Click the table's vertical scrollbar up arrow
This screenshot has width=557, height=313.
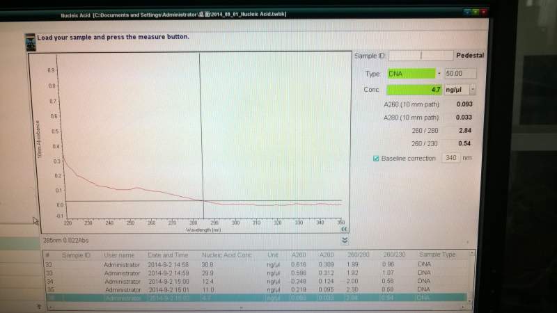[471, 253]
